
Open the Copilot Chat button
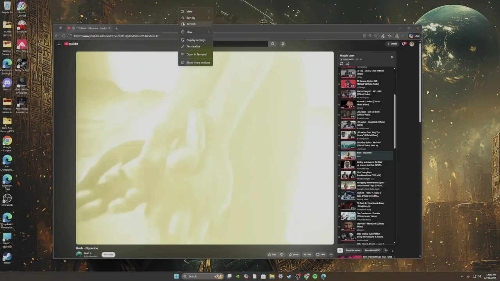414,36
